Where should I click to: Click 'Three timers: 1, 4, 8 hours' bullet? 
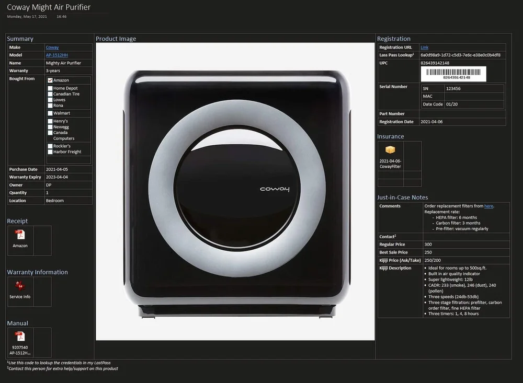pos(453,314)
